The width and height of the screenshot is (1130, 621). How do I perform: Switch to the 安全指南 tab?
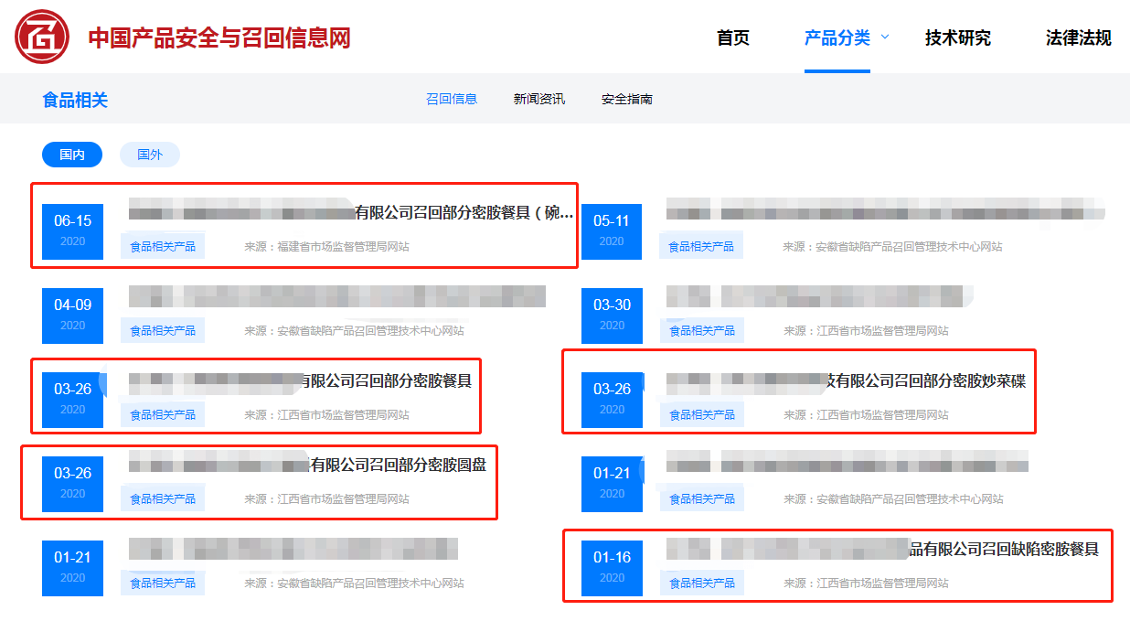[x=626, y=99]
